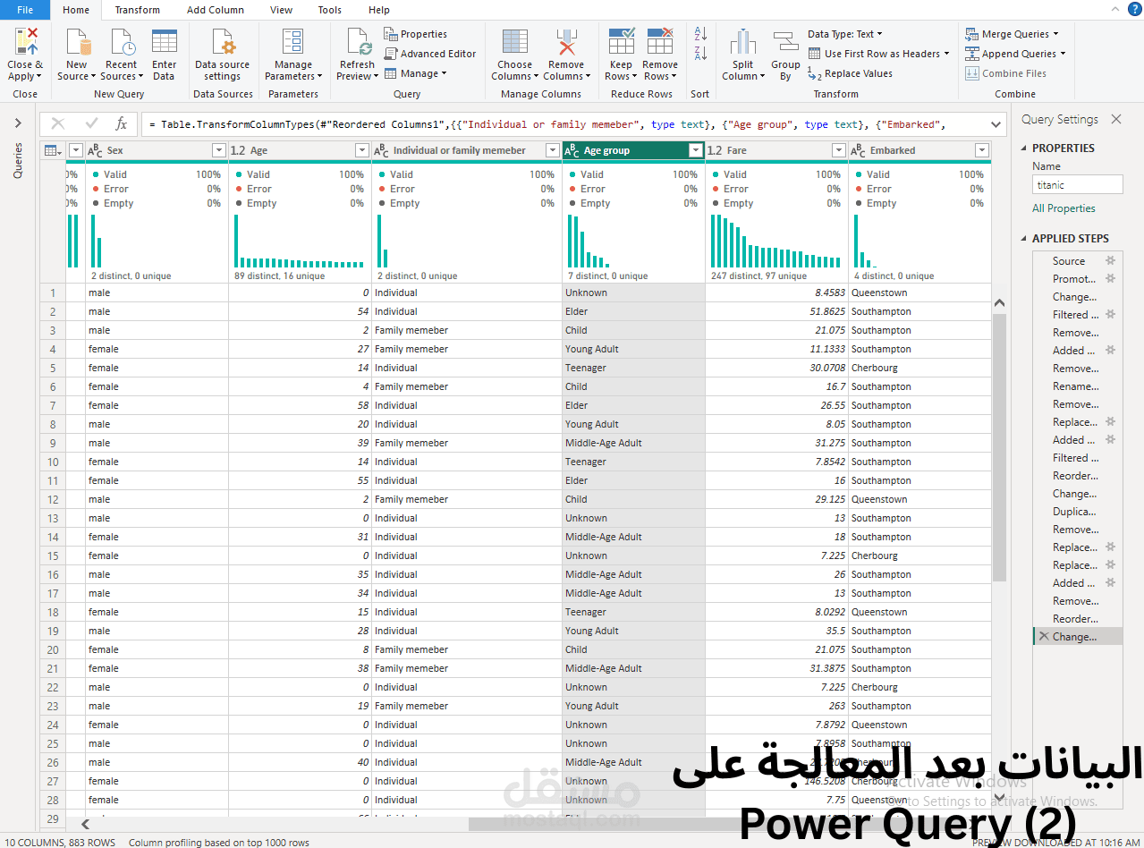Image resolution: width=1144 pixels, height=848 pixels.
Task: Click the Remove Columns icon
Action: click(x=565, y=41)
